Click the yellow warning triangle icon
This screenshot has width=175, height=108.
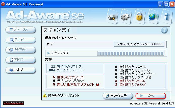(45, 95)
